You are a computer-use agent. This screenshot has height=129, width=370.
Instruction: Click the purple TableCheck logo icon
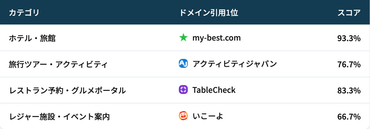(x=183, y=90)
